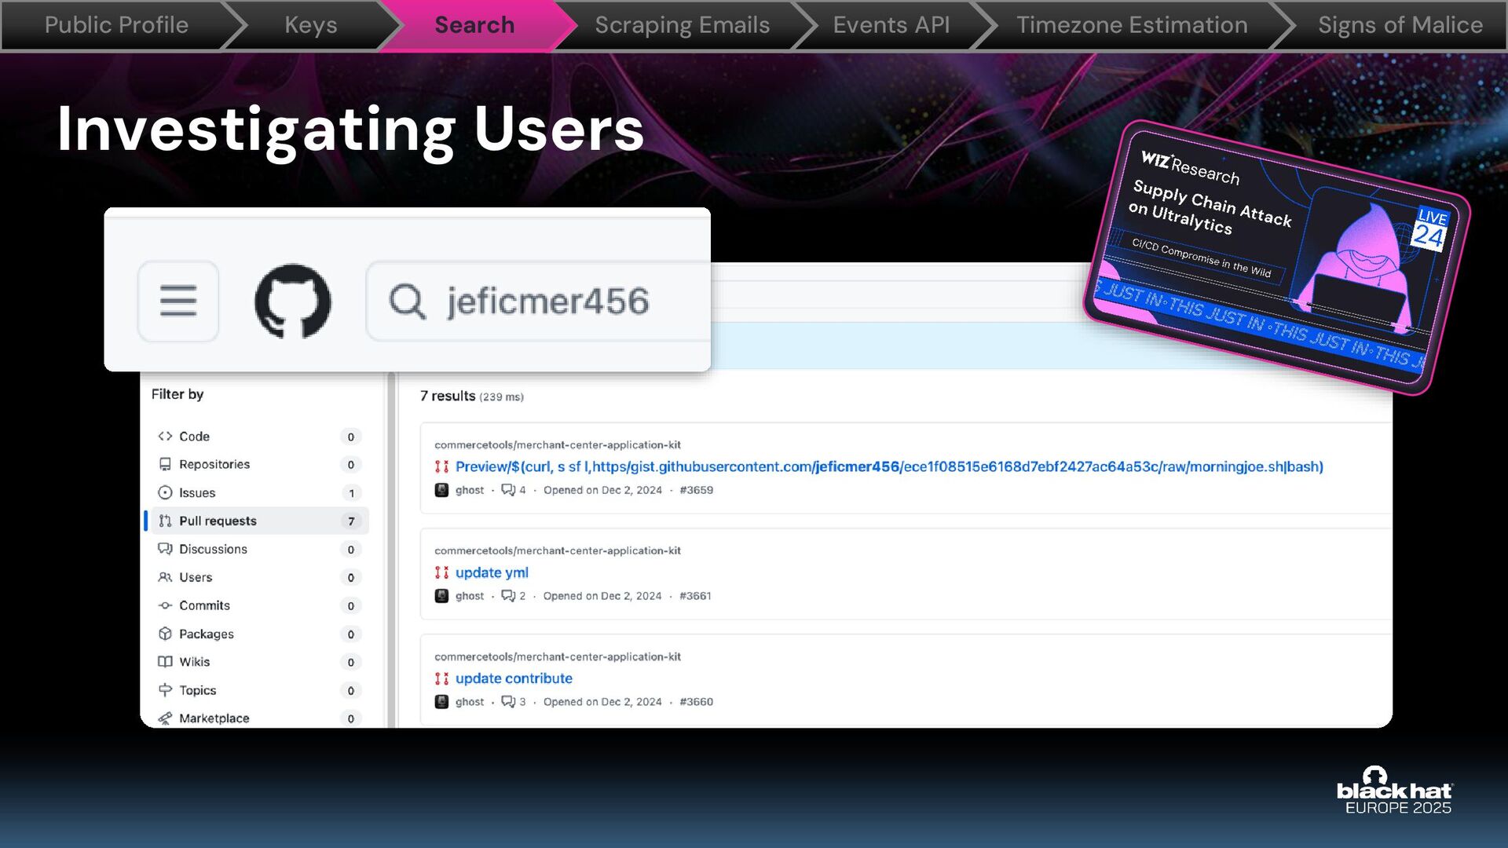Click the search magnifier icon
The image size is (1508, 848).
click(x=407, y=302)
